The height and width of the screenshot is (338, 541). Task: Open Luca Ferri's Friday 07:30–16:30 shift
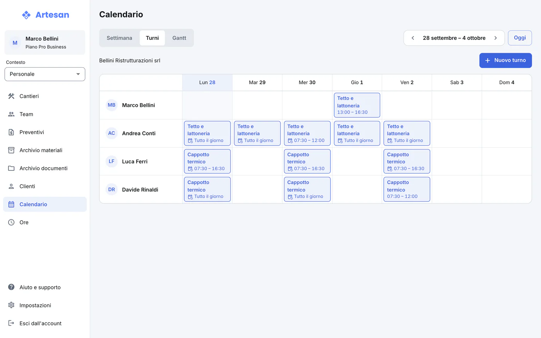pyautogui.click(x=407, y=161)
